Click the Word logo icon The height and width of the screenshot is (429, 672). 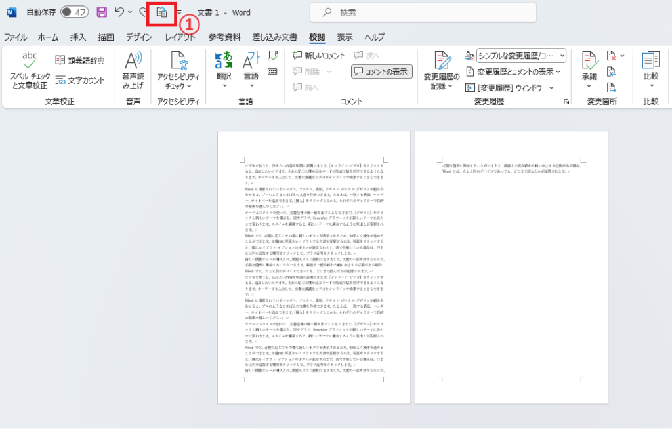12,12
